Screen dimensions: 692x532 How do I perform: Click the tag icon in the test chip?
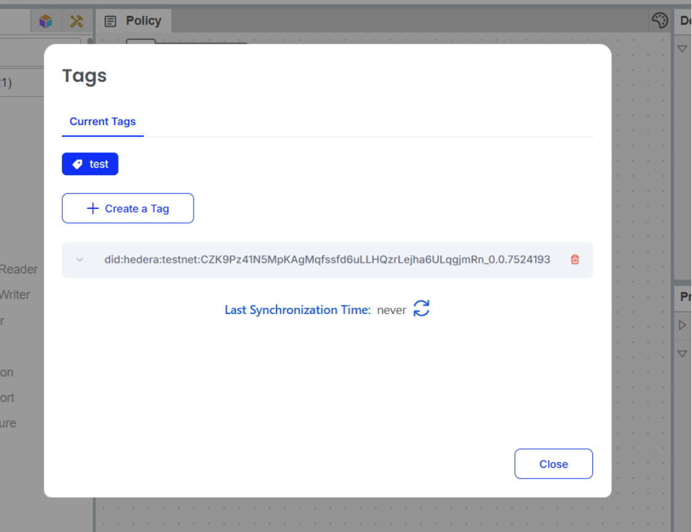click(77, 165)
